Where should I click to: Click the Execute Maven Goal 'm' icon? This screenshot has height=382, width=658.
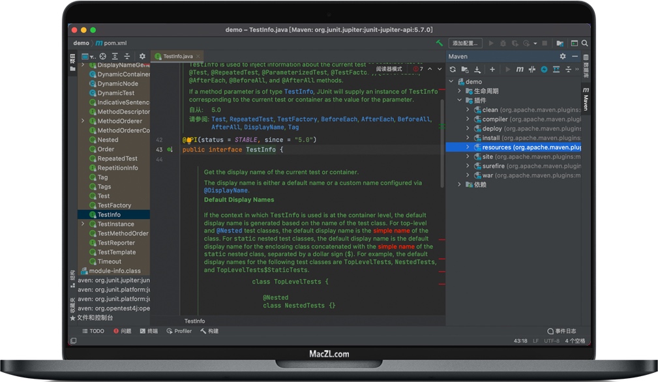pyautogui.click(x=520, y=69)
